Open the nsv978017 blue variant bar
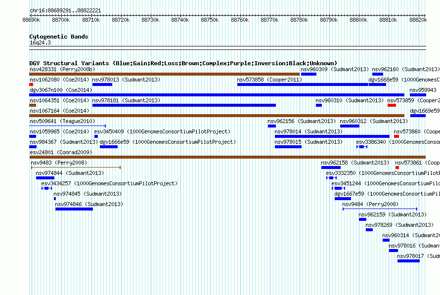This screenshot has width=440, height=295. click(408, 261)
